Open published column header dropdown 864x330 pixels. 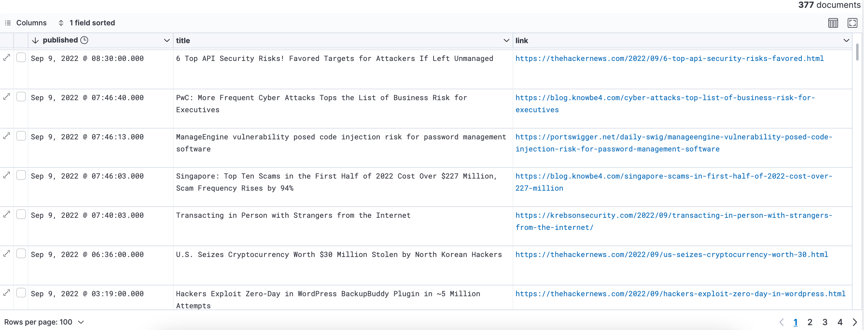[166, 40]
